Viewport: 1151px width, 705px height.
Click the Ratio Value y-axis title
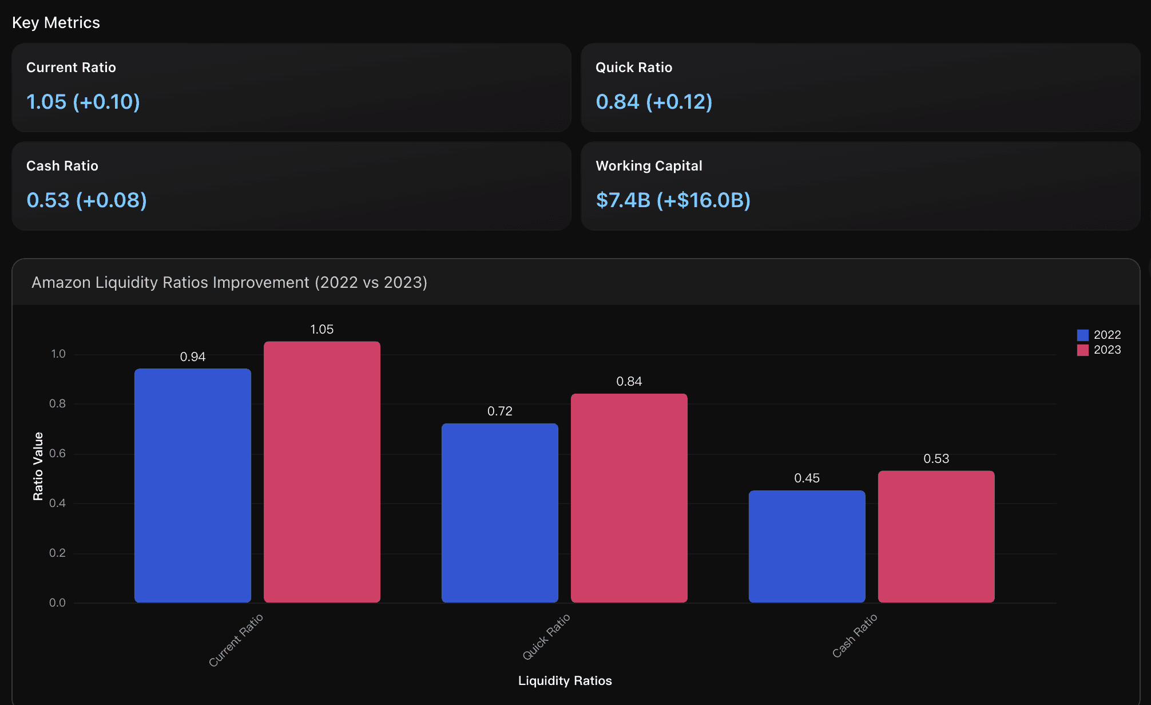pyautogui.click(x=38, y=466)
